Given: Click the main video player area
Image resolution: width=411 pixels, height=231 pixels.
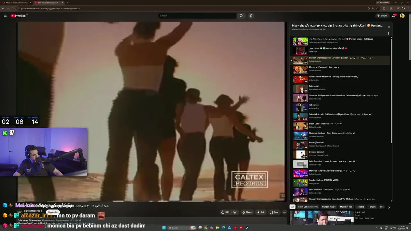Looking at the screenshot, I should point(152,111).
